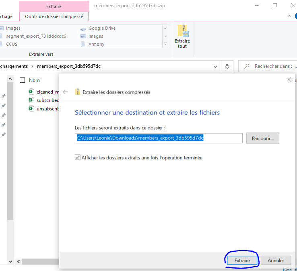Click members_export_3db595d7dc breadcrumb
Viewport: 297px width, 271px height.
tap(69, 66)
